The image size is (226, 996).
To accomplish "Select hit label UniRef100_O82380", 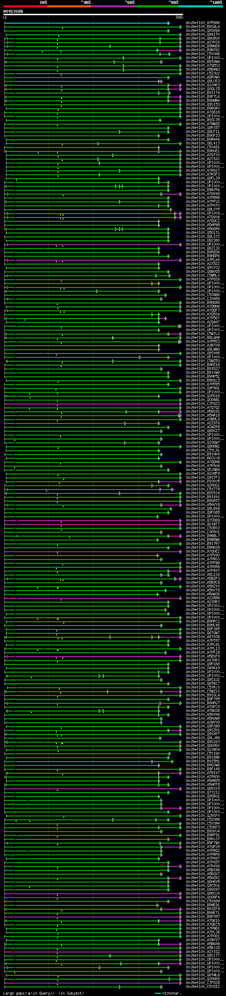I will coord(203,240).
